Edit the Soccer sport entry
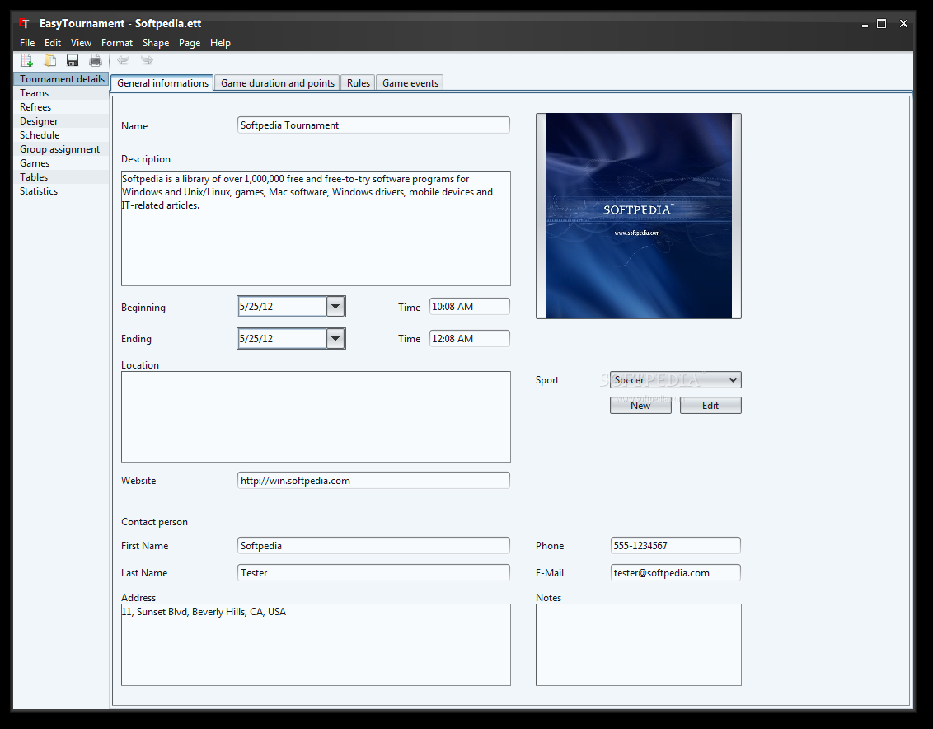 coord(710,405)
